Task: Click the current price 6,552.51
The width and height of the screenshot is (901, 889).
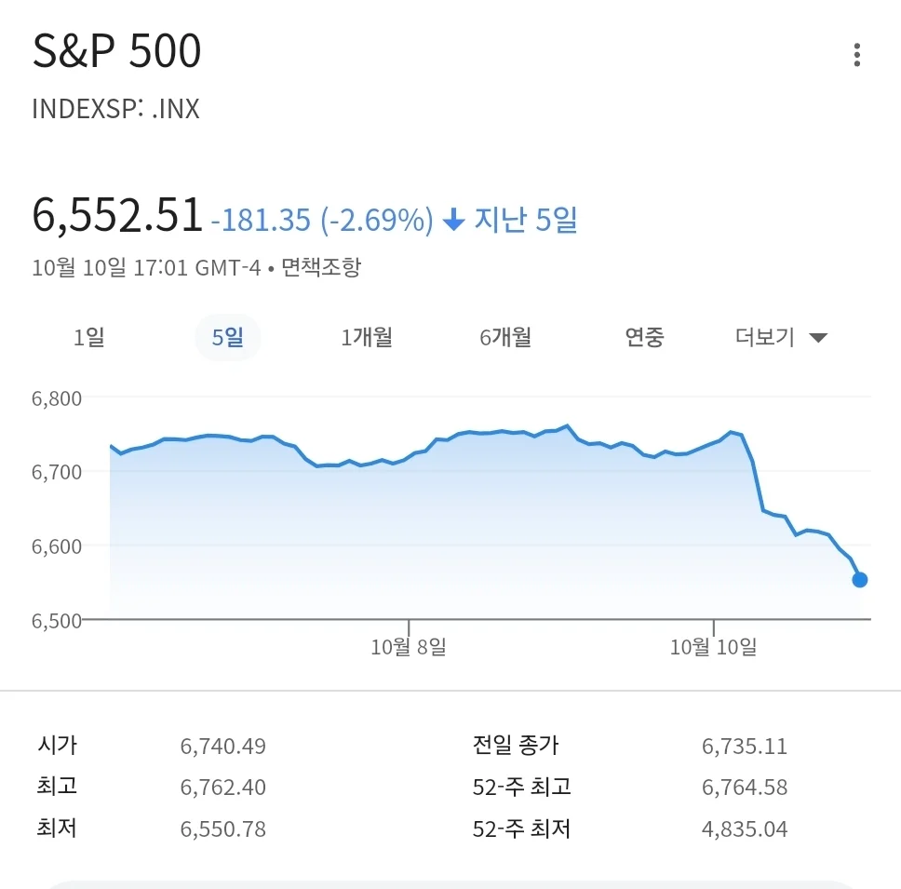Action: click(x=117, y=216)
